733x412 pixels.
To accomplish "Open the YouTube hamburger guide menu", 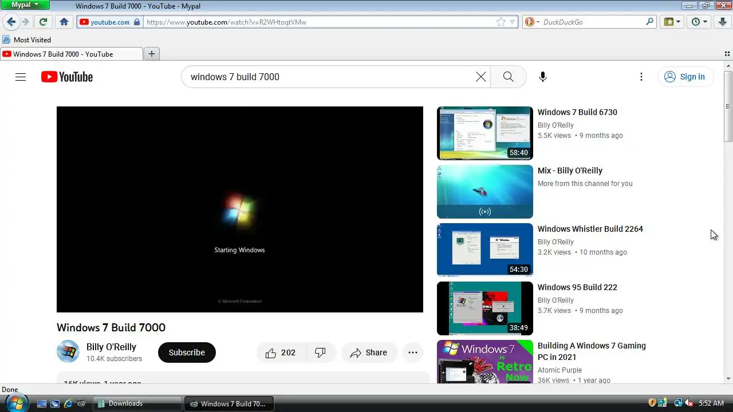I will (x=21, y=77).
